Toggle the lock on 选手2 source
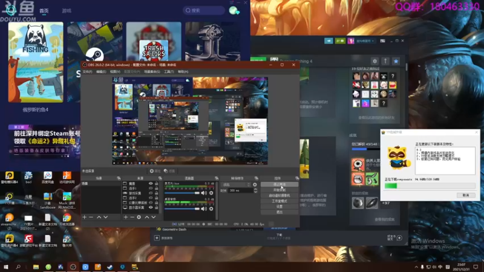This screenshot has width=484, height=272. [x=157, y=198]
